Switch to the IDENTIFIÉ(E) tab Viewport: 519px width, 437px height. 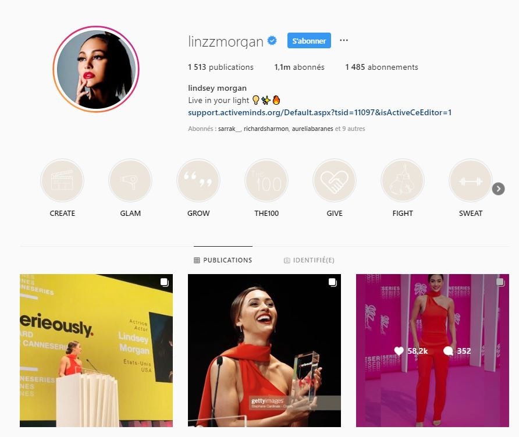[309, 260]
